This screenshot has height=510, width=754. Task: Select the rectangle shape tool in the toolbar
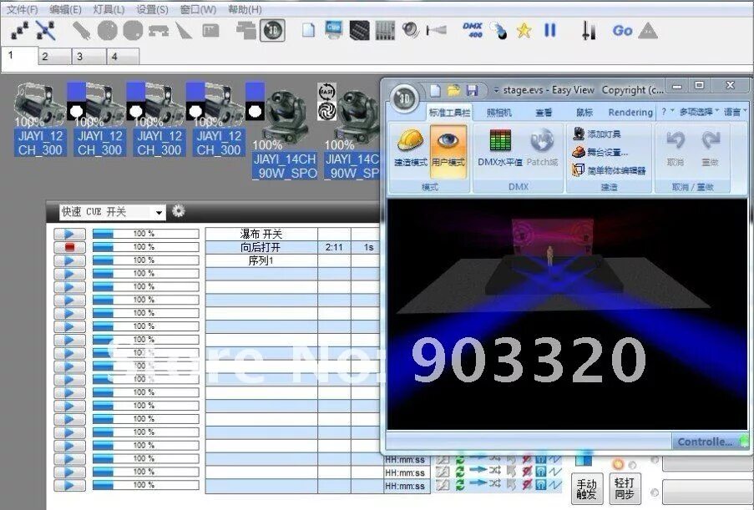point(210,31)
